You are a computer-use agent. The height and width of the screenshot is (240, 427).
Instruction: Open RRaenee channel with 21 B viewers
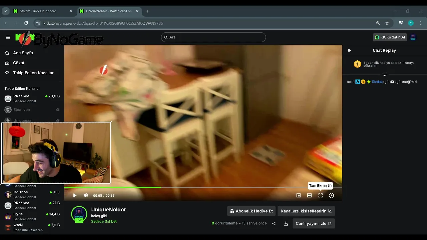coord(32,205)
